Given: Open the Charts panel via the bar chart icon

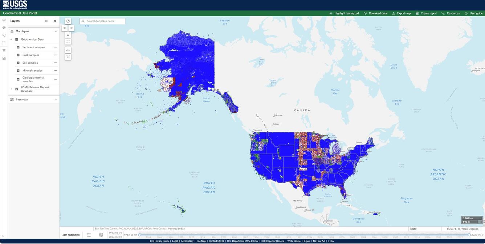Looking at the screenshot, I should pos(3,58).
